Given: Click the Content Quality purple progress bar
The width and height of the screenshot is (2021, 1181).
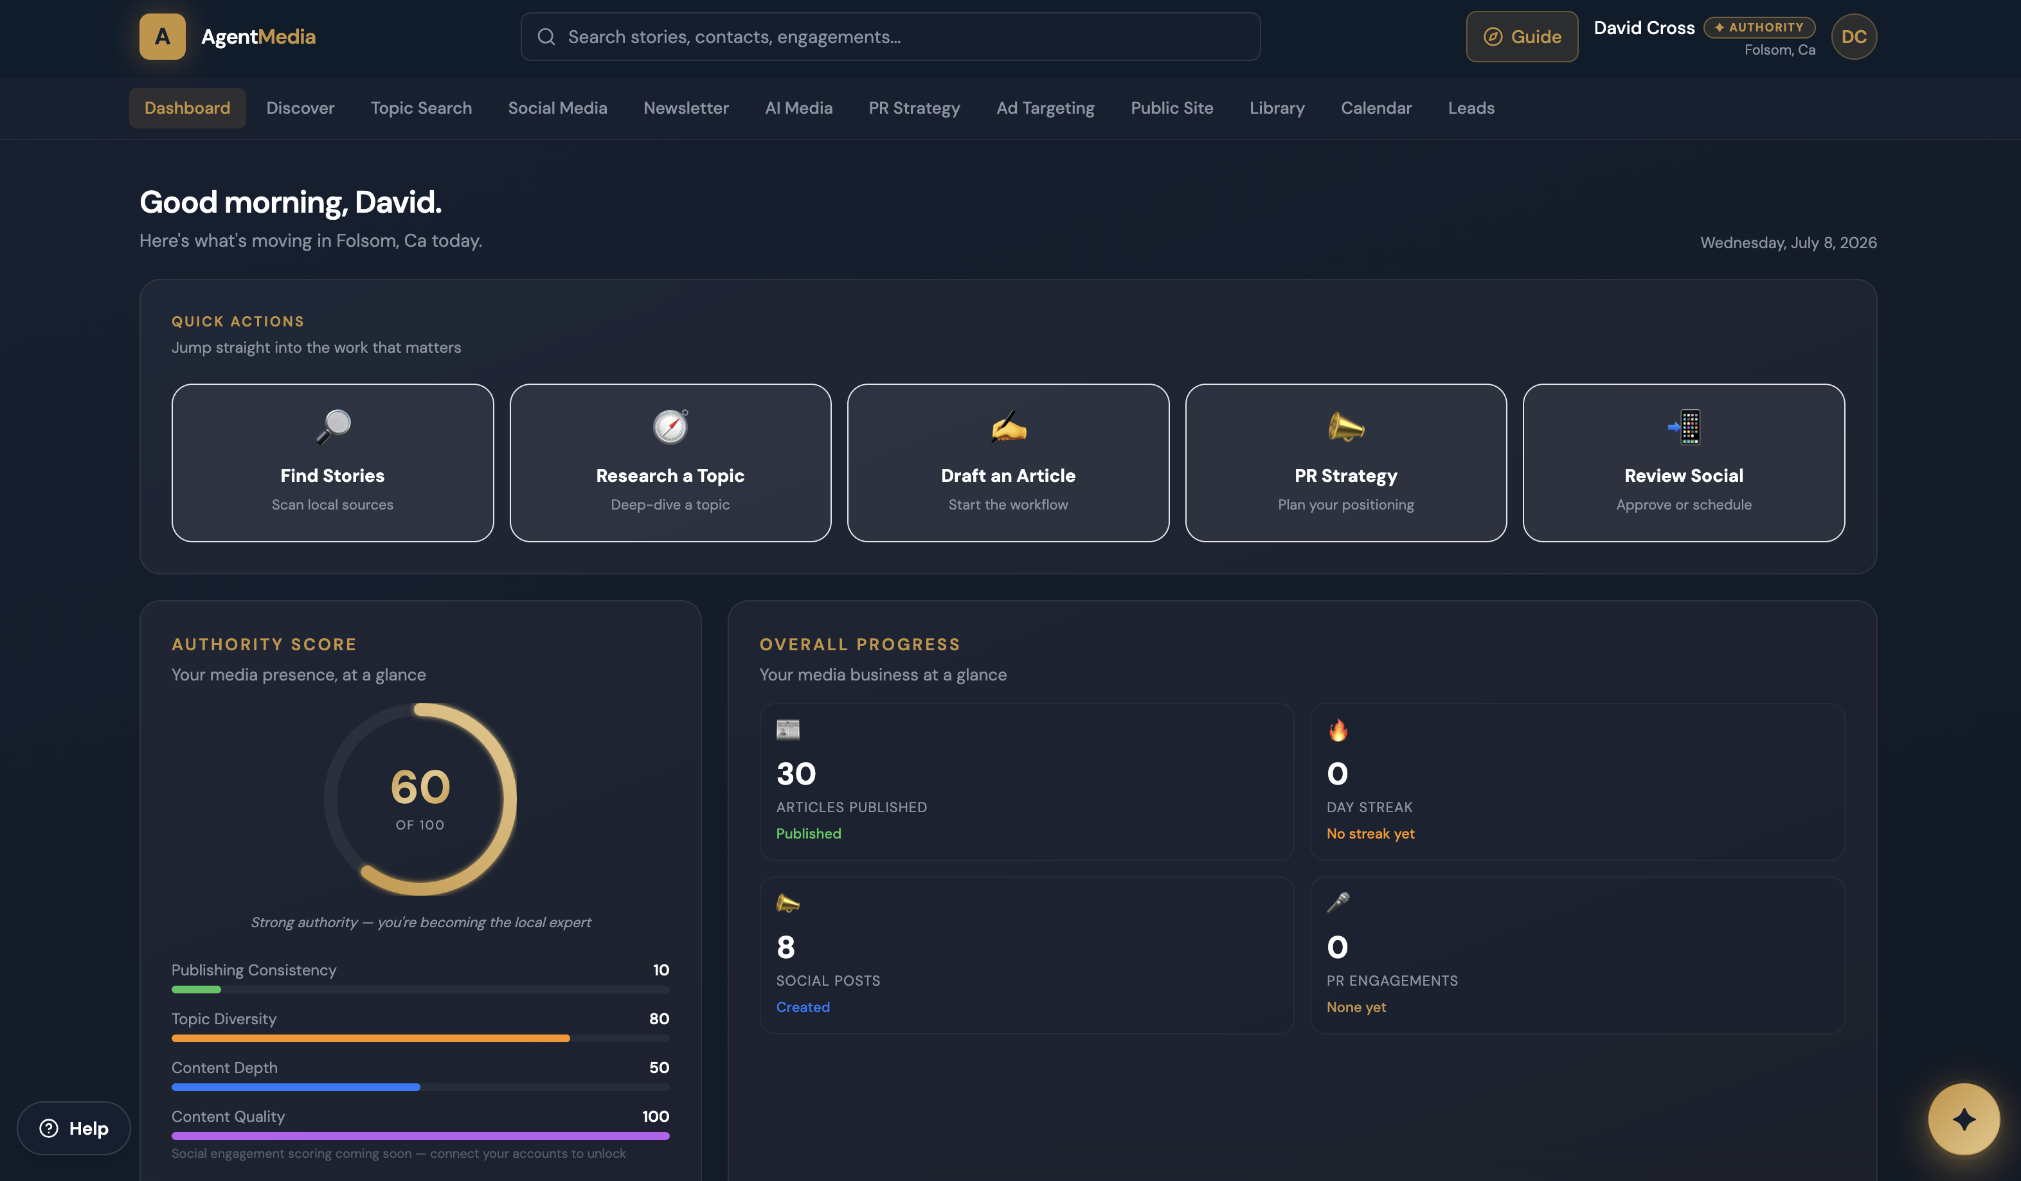Looking at the screenshot, I should pos(420,1136).
